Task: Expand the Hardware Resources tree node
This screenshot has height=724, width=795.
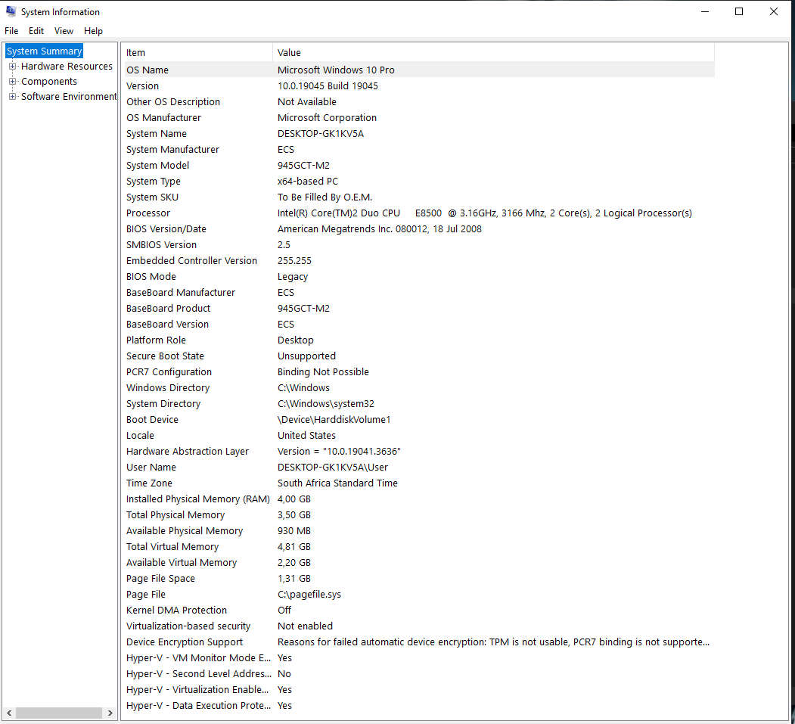Action: coord(12,67)
